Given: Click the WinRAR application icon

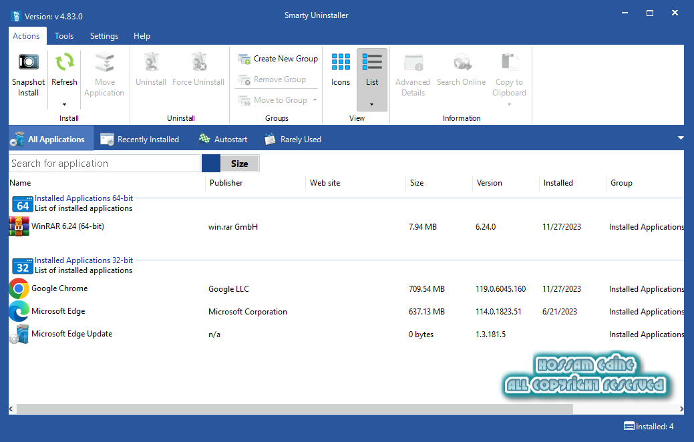Looking at the screenshot, I should click(19, 226).
